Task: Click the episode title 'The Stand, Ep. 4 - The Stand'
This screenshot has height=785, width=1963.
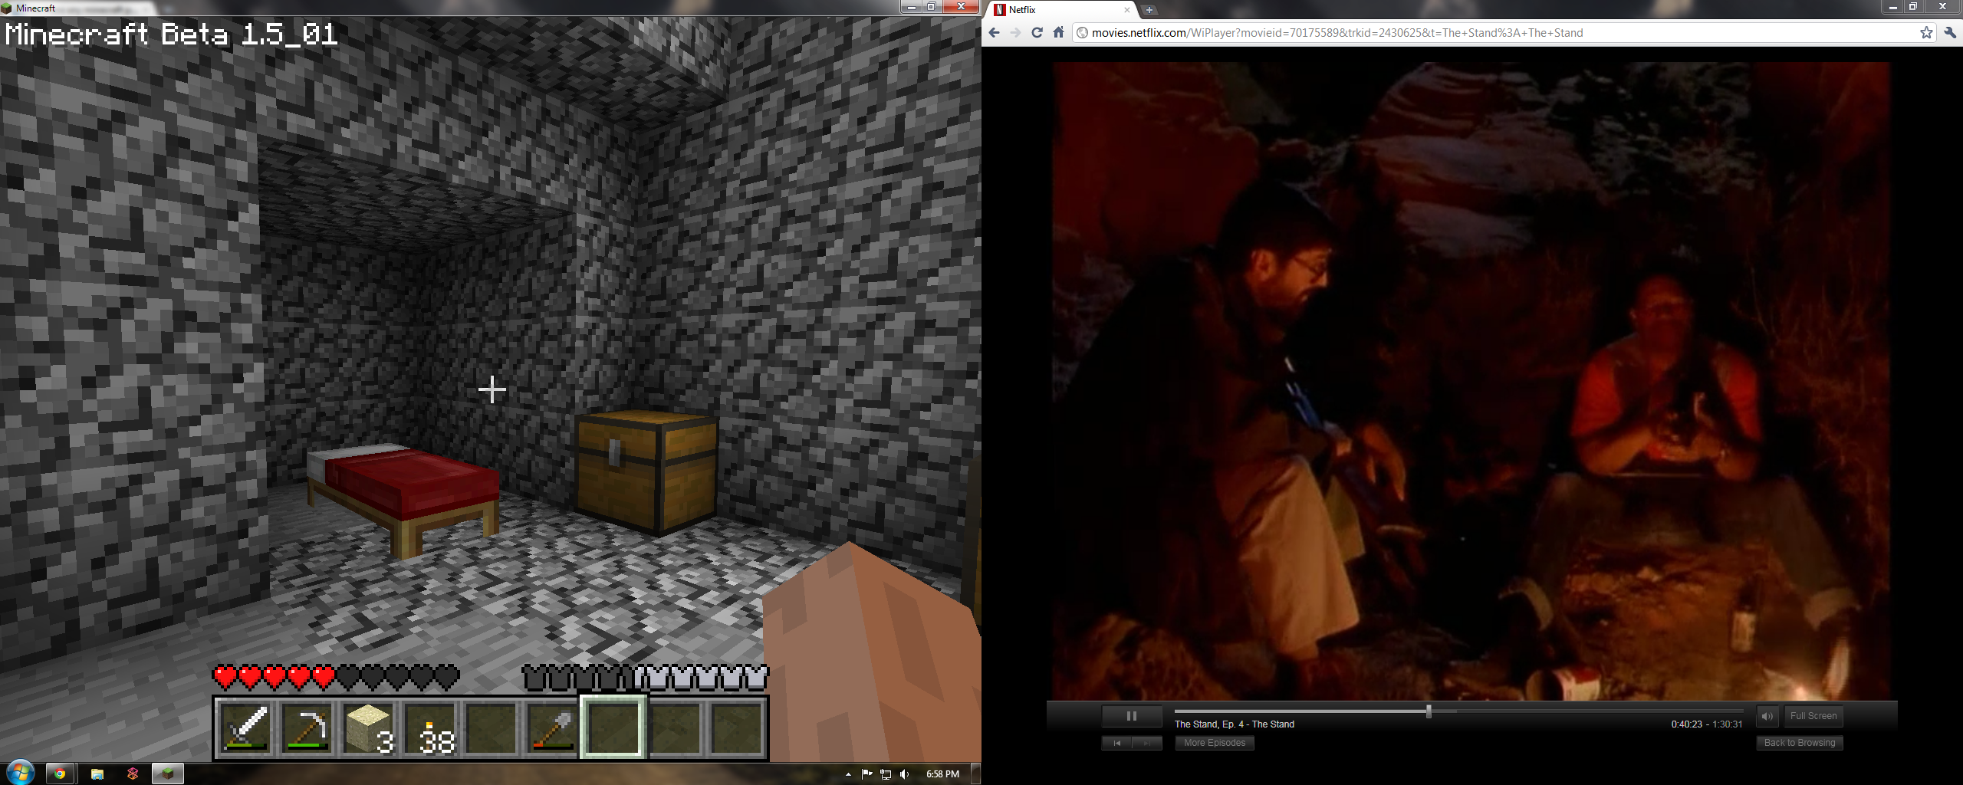Action: coord(1235,724)
